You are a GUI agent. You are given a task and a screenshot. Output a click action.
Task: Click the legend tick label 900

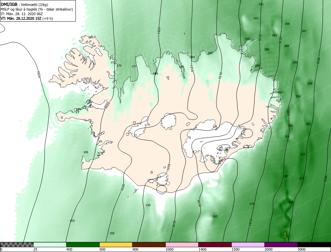coord(135,249)
